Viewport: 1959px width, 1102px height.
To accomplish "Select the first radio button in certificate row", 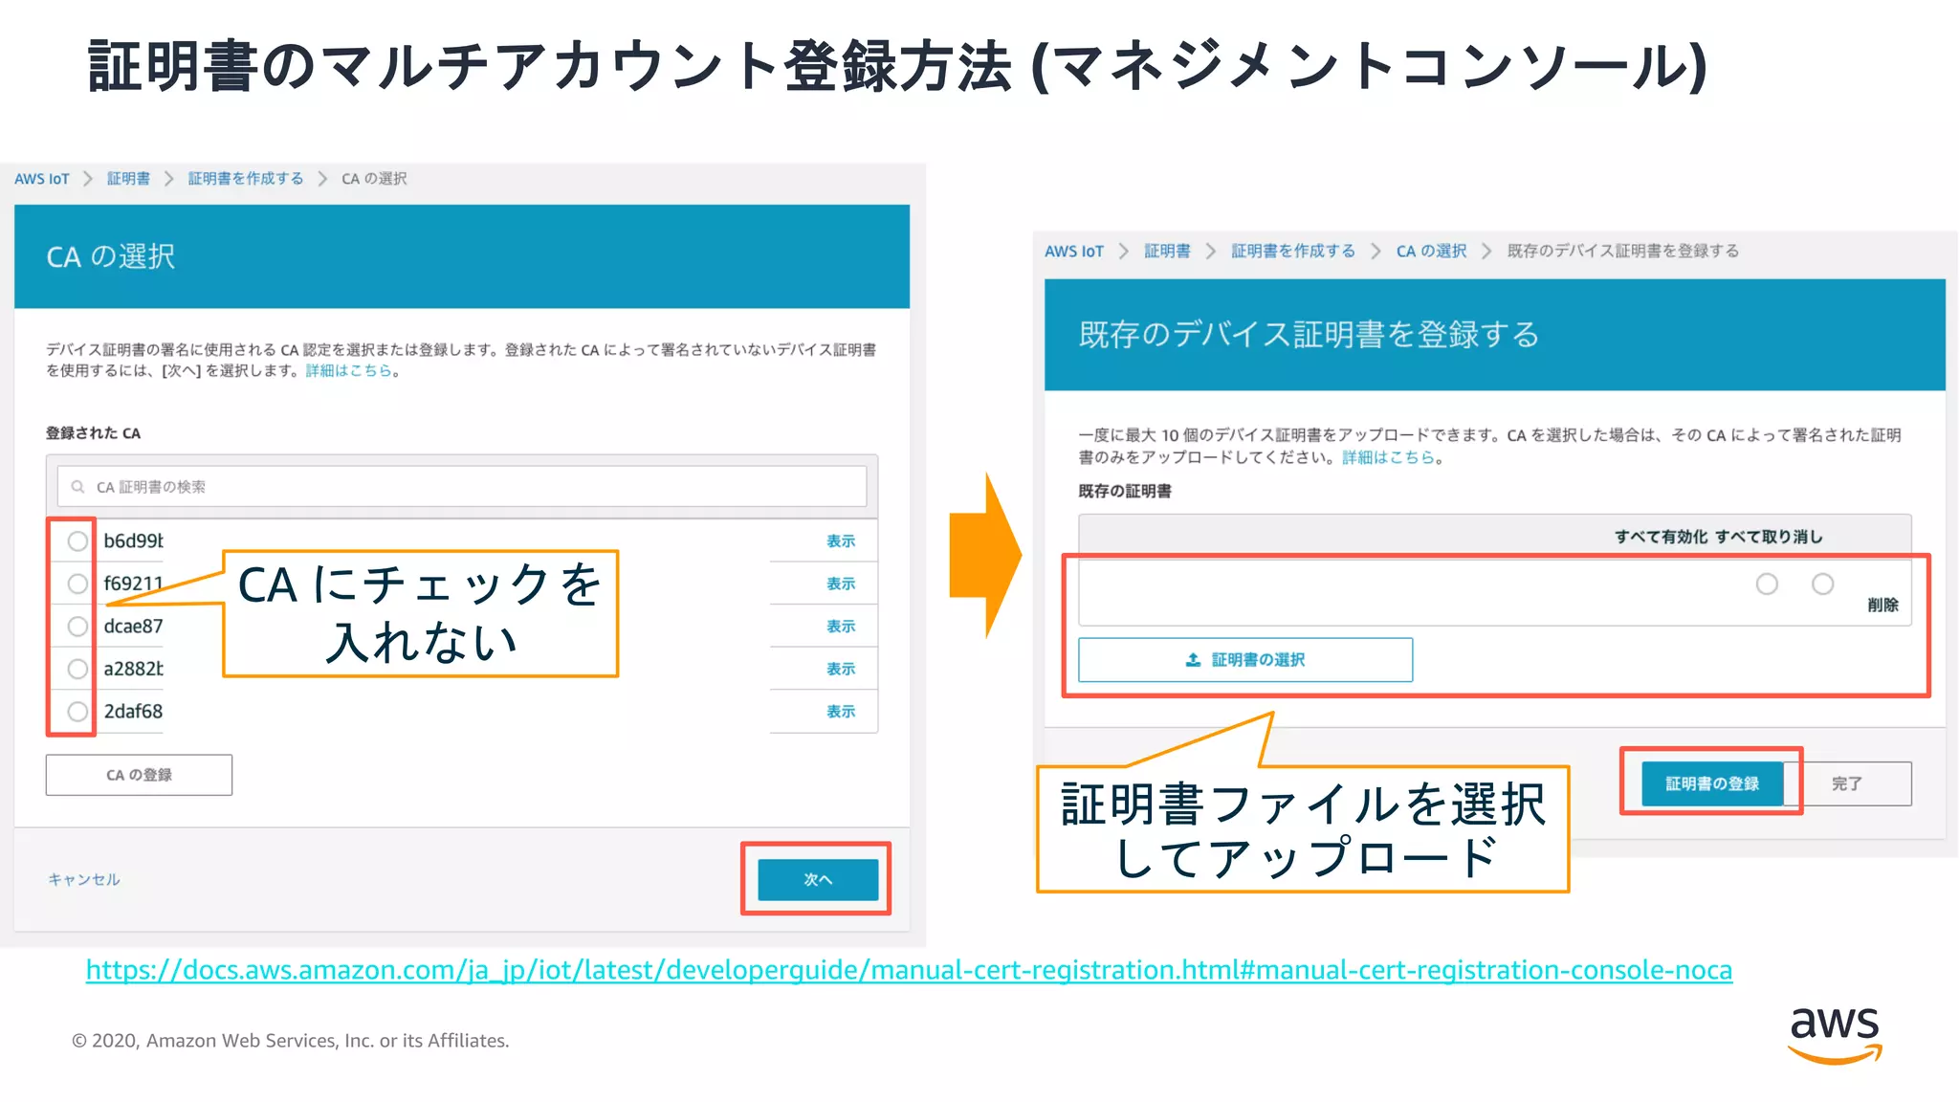I will tap(1767, 584).
